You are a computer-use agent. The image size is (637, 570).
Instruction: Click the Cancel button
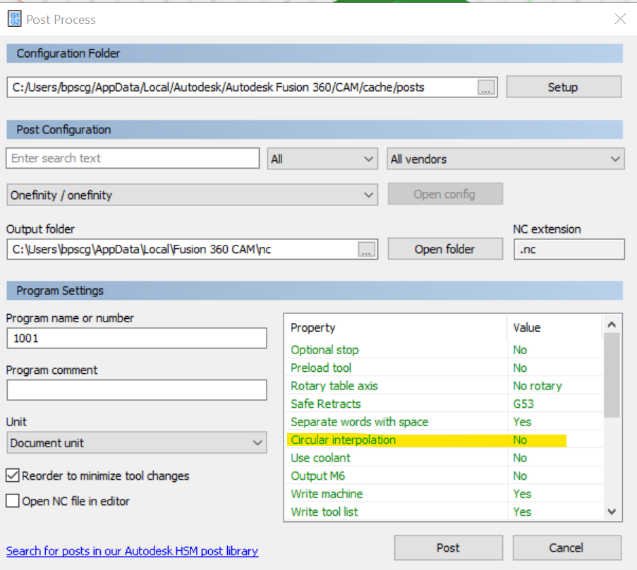pos(566,547)
